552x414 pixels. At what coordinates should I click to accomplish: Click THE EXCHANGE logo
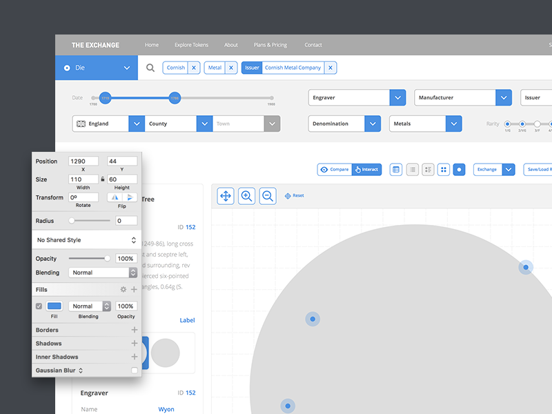(95, 45)
